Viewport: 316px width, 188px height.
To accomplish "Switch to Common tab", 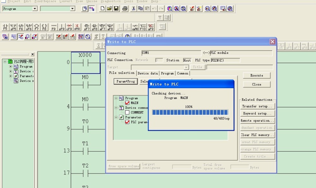I will pos(183,73).
